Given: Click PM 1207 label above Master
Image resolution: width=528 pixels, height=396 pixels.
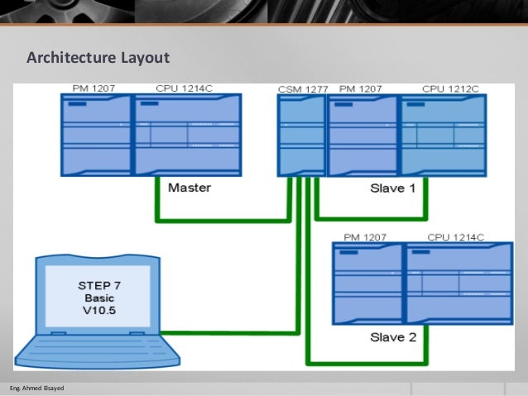Looking at the screenshot, I should pos(94,88).
